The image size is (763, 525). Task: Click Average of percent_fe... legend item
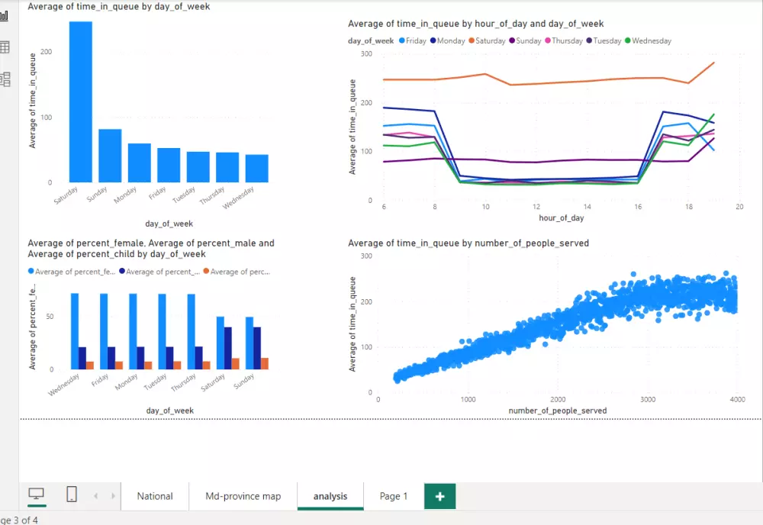72,272
